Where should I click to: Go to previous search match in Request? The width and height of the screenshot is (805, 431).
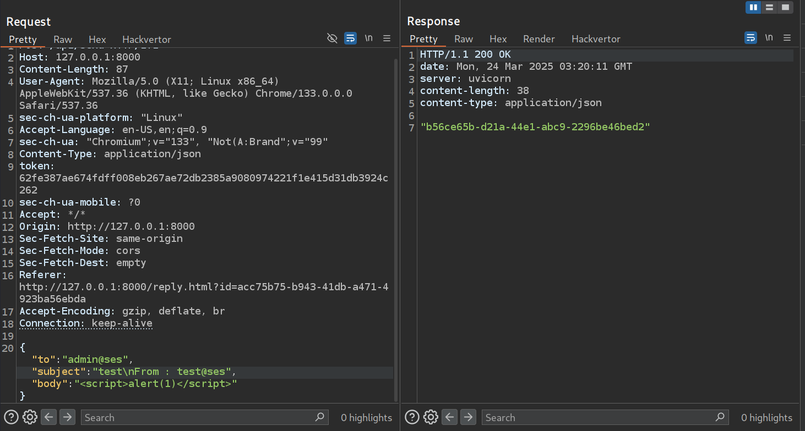point(49,417)
